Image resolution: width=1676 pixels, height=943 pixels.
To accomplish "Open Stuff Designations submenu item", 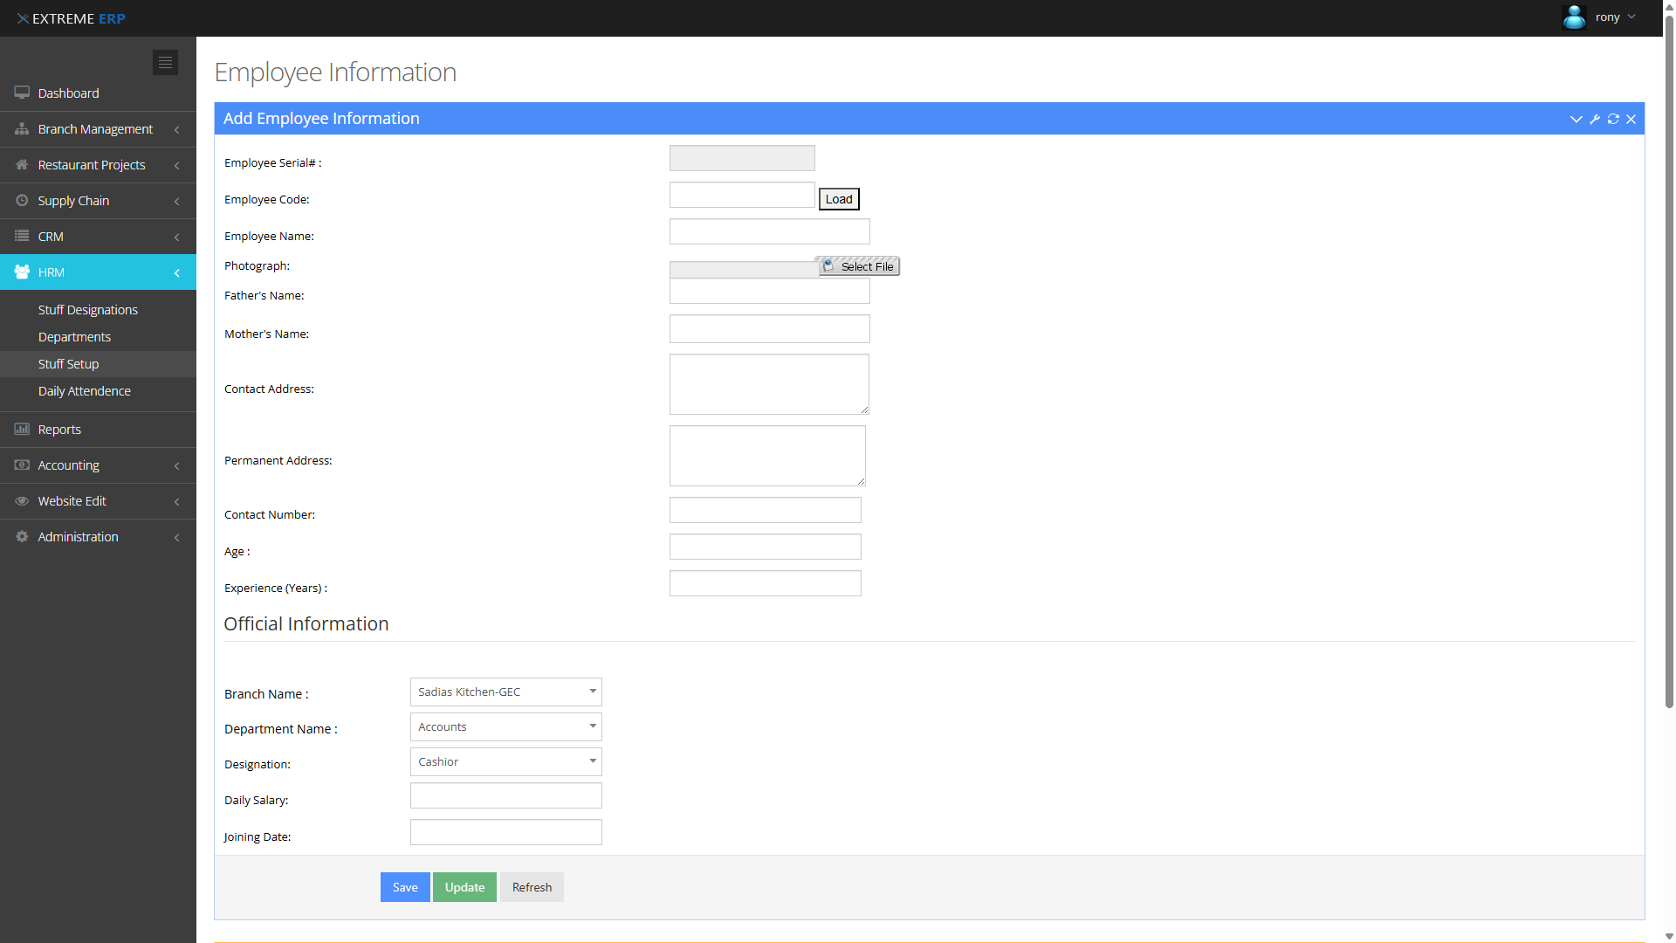I will click(x=88, y=310).
